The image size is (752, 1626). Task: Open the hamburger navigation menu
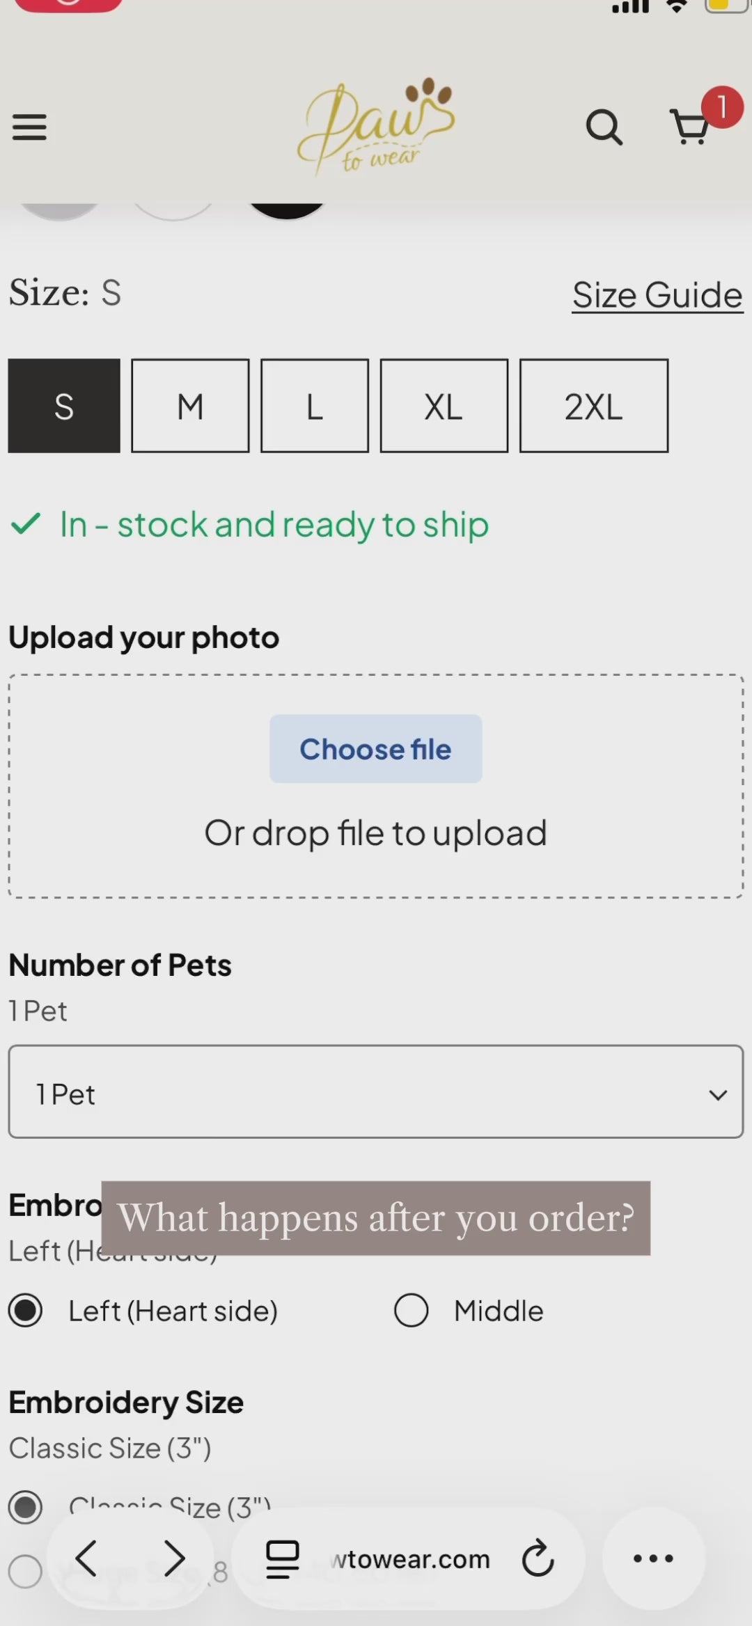(29, 127)
